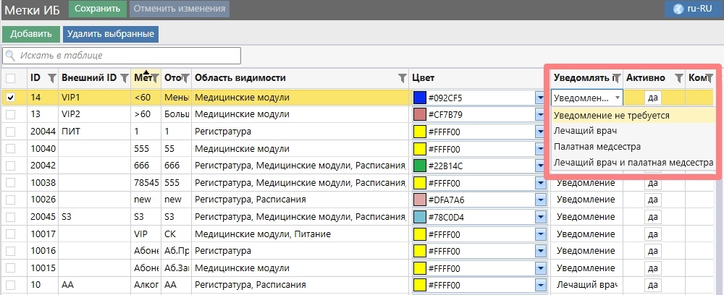This screenshot has height=295, width=724.
Task: Uncheck the checkbox for row ID 14
Action: coord(11,97)
